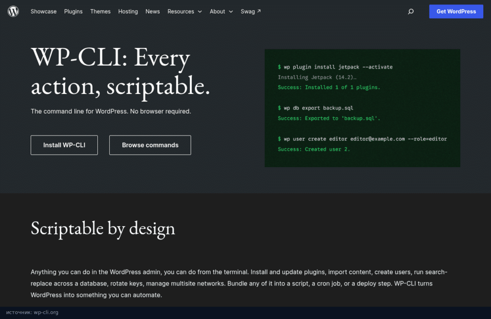Open the News nav item

point(152,11)
